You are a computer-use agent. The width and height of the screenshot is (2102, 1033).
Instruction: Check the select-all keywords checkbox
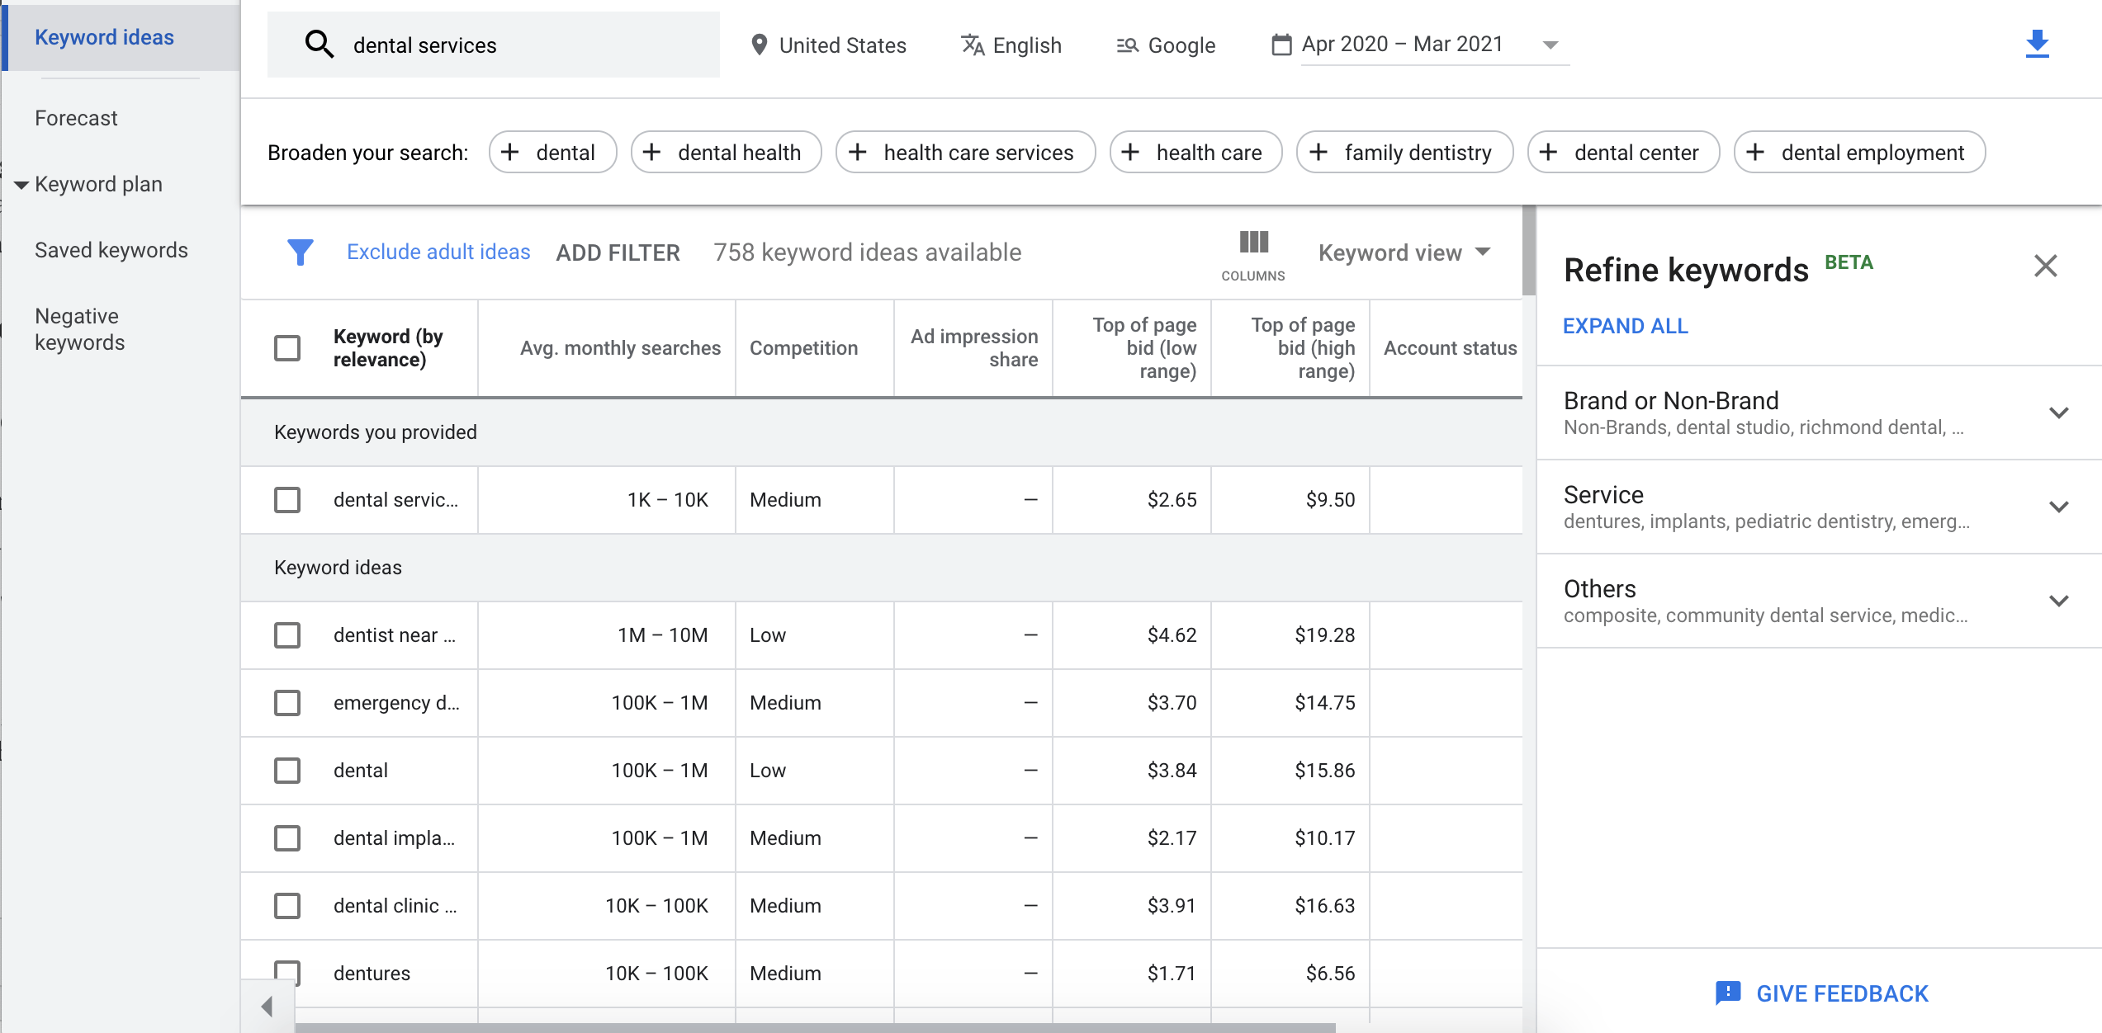286,348
